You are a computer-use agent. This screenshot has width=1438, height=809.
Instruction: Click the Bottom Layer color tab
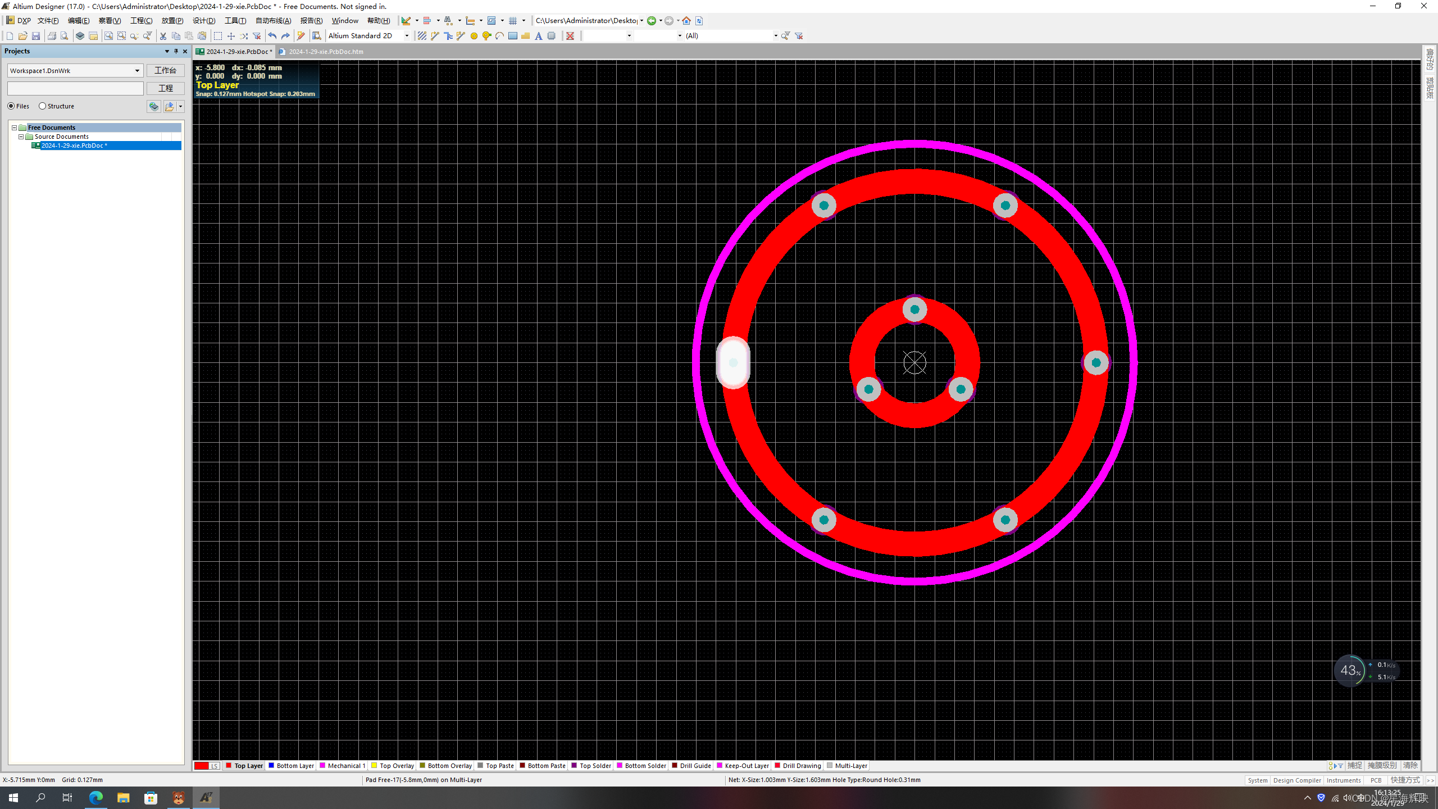[292, 766]
